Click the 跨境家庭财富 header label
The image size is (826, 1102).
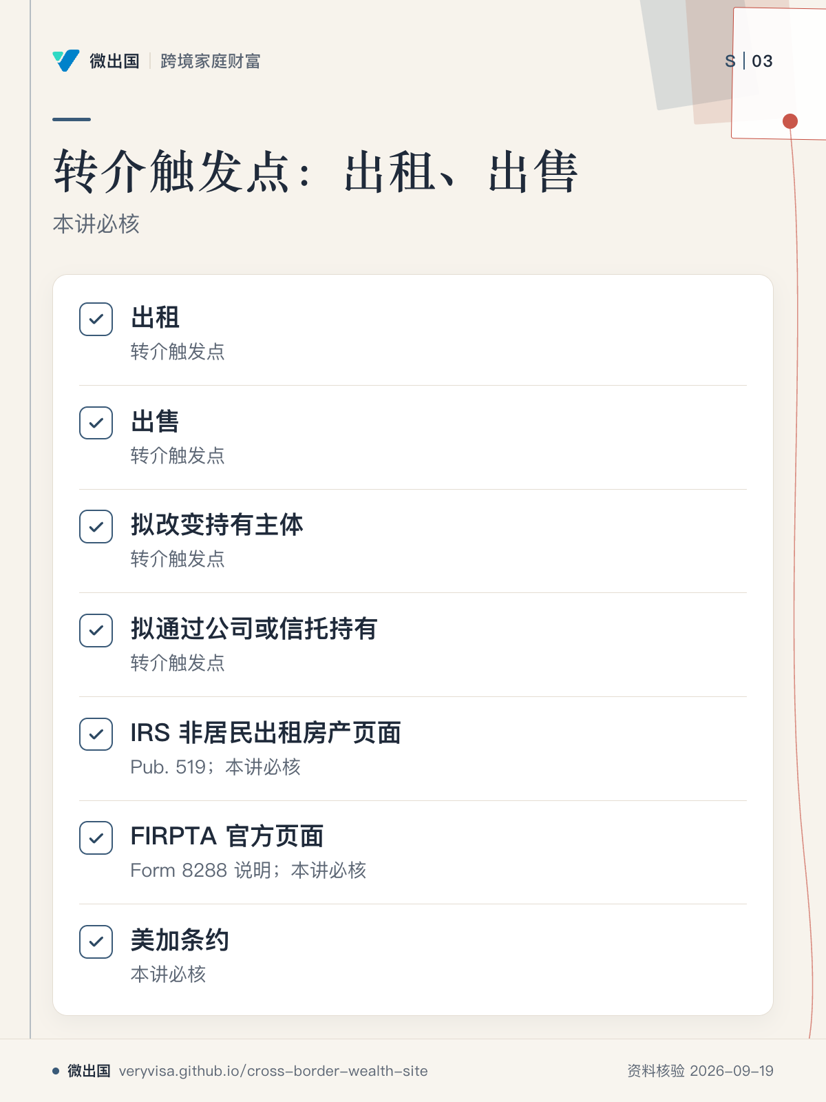(211, 61)
